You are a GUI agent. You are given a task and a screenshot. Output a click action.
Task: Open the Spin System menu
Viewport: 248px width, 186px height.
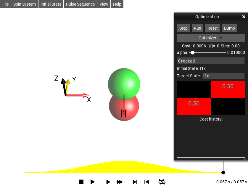point(25,4)
